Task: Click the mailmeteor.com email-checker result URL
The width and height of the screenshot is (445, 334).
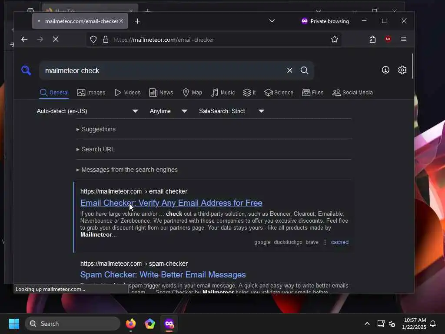Action: (134, 191)
